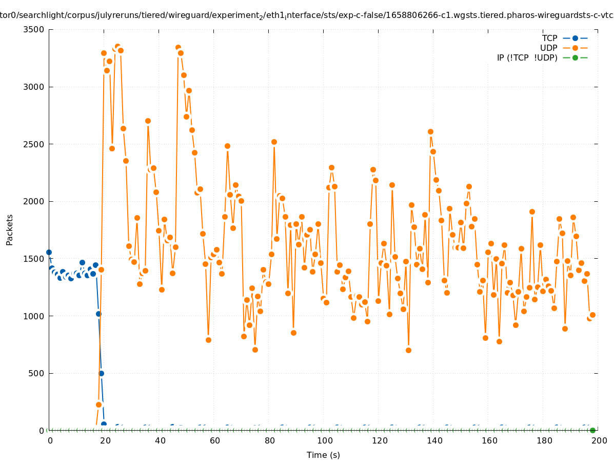
Task: Click the TCP data point at 500 packets
Action: tap(101, 373)
